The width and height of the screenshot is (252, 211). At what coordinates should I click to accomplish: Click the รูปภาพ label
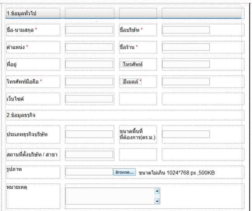[14, 169]
